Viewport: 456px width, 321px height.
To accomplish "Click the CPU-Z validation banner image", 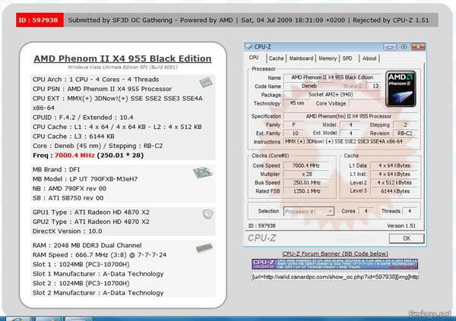I will (x=334, y=264).
